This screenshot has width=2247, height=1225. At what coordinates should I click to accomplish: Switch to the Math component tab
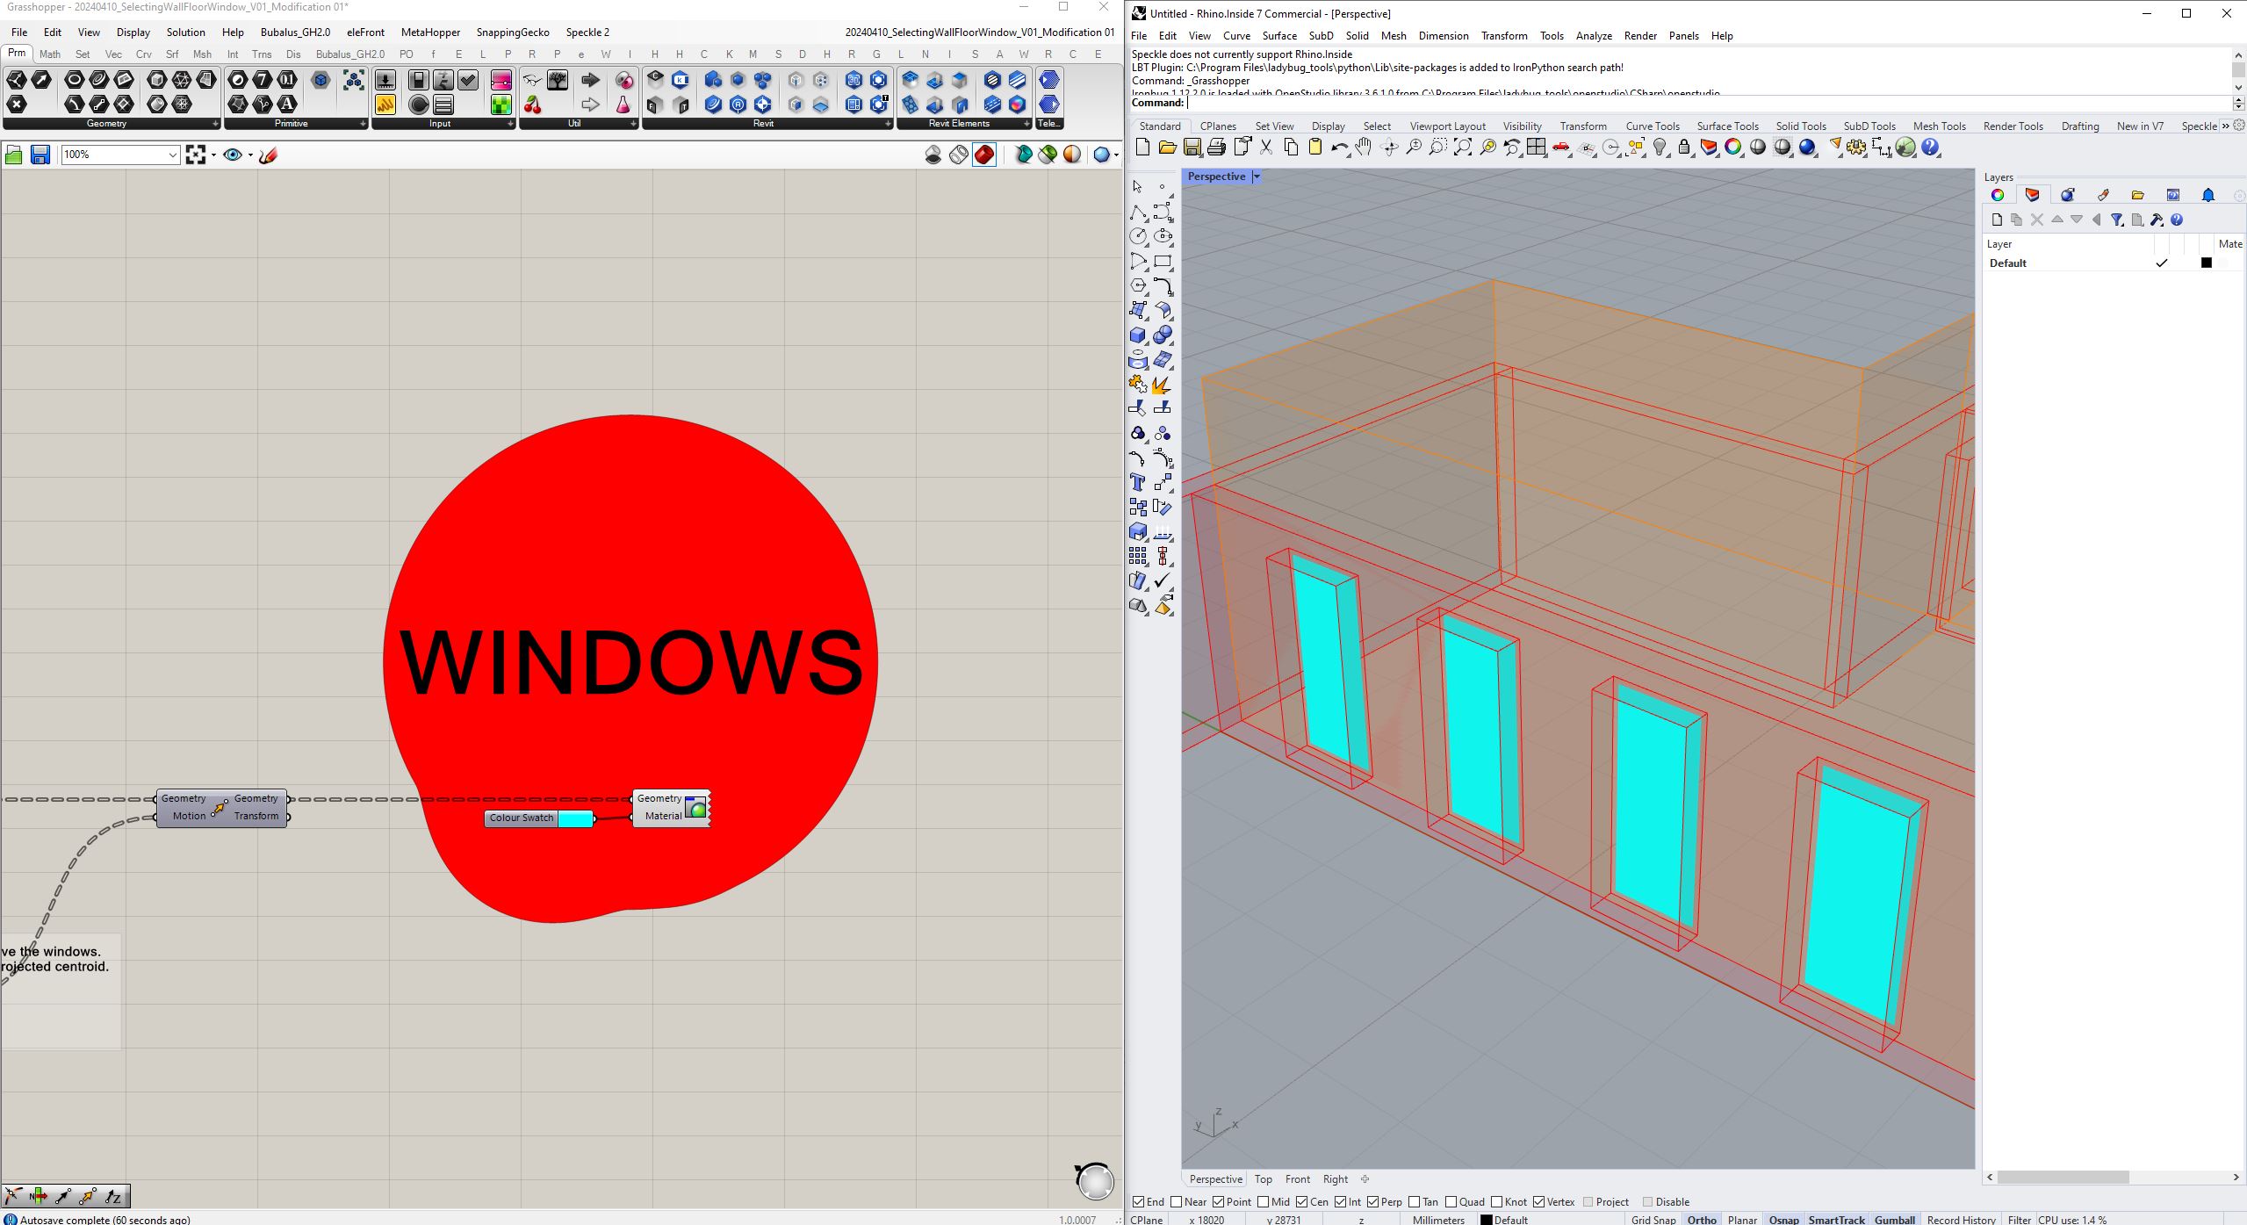(50, 54)
